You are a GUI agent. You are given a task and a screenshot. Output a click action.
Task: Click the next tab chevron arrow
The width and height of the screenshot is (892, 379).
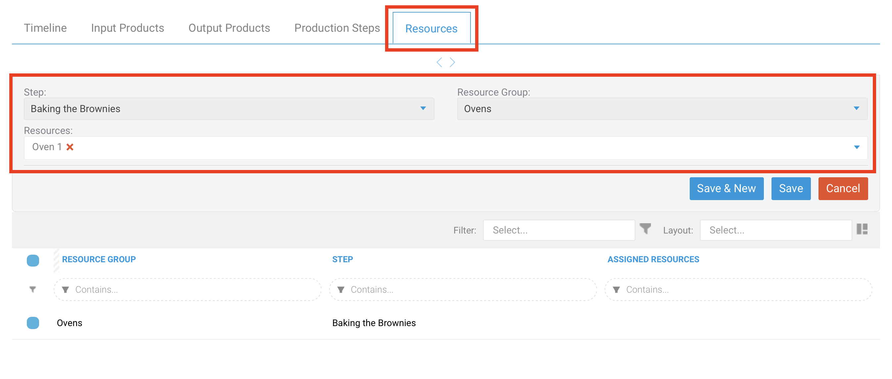click(x=452, y=62)
